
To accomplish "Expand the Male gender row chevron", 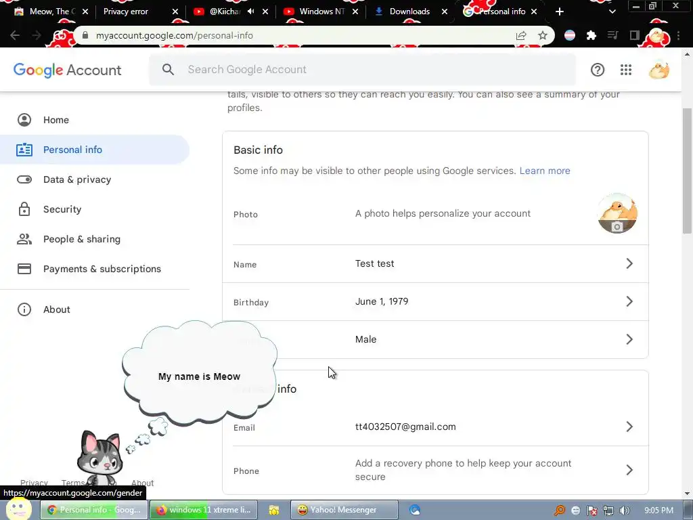I will (629, 340).
